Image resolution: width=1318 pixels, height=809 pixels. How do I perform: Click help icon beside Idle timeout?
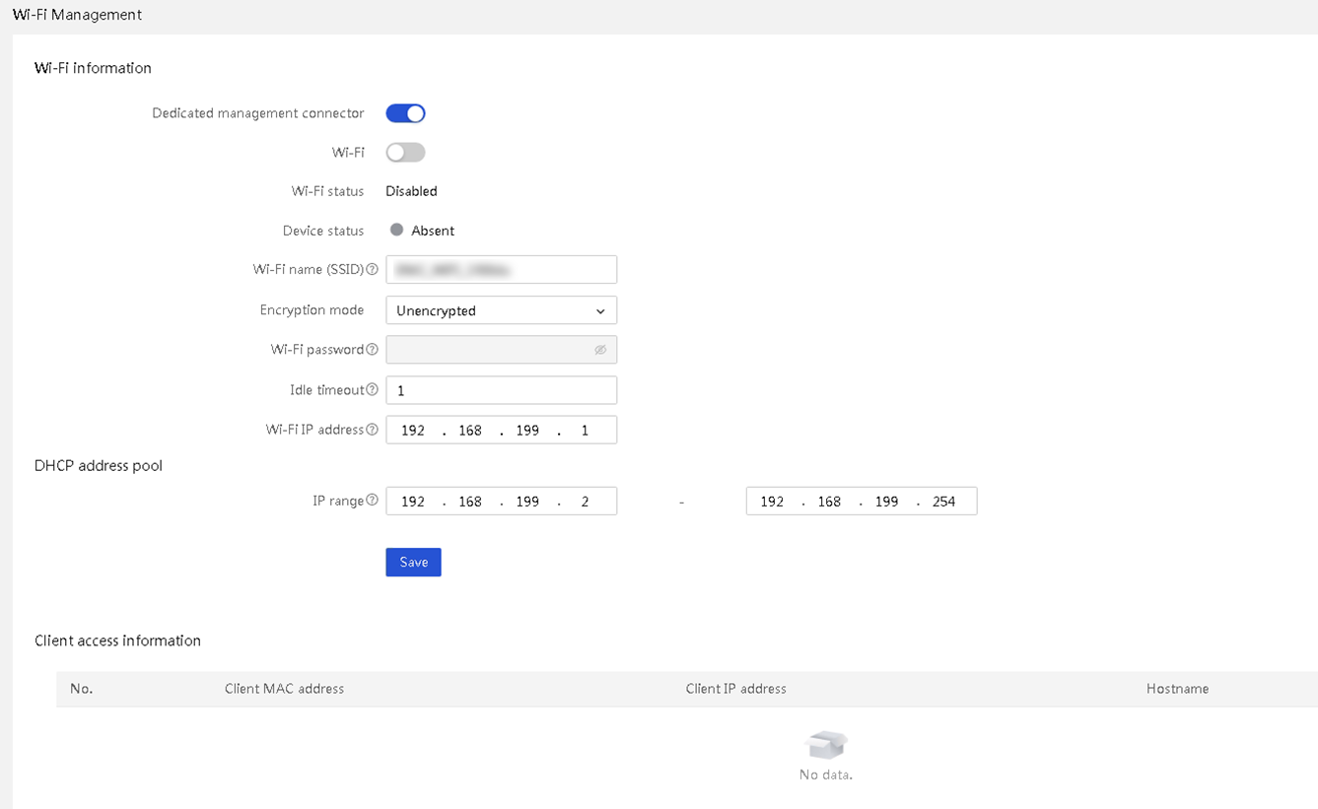[x=372, y=390]
